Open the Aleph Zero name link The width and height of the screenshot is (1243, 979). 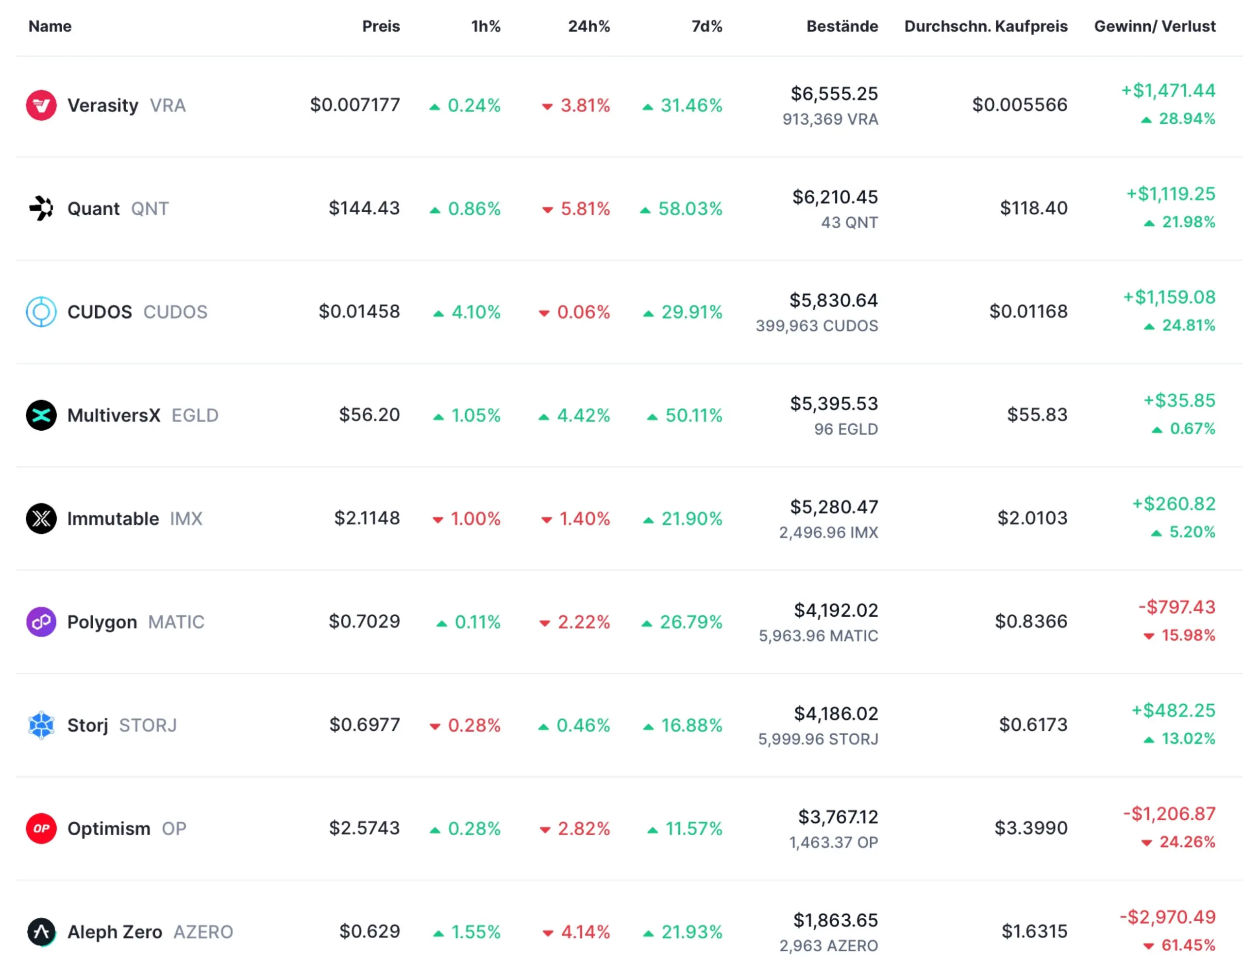pos(115,932)
